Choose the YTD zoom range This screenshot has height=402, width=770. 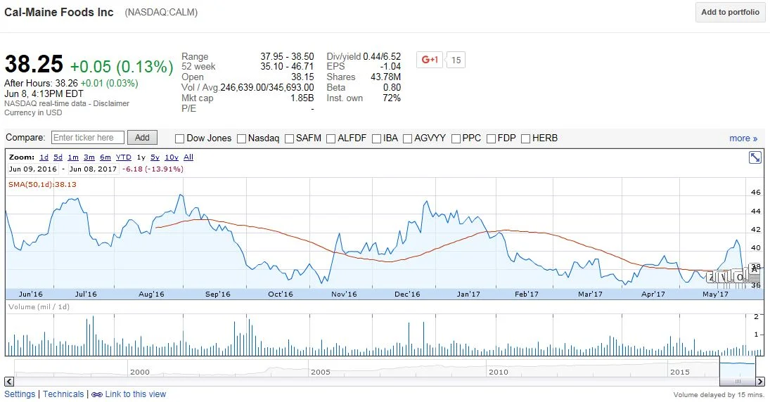(123, 157)
